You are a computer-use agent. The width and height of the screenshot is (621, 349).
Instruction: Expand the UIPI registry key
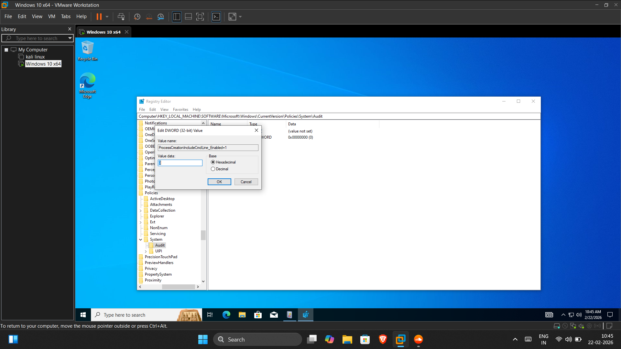[146, 251]
